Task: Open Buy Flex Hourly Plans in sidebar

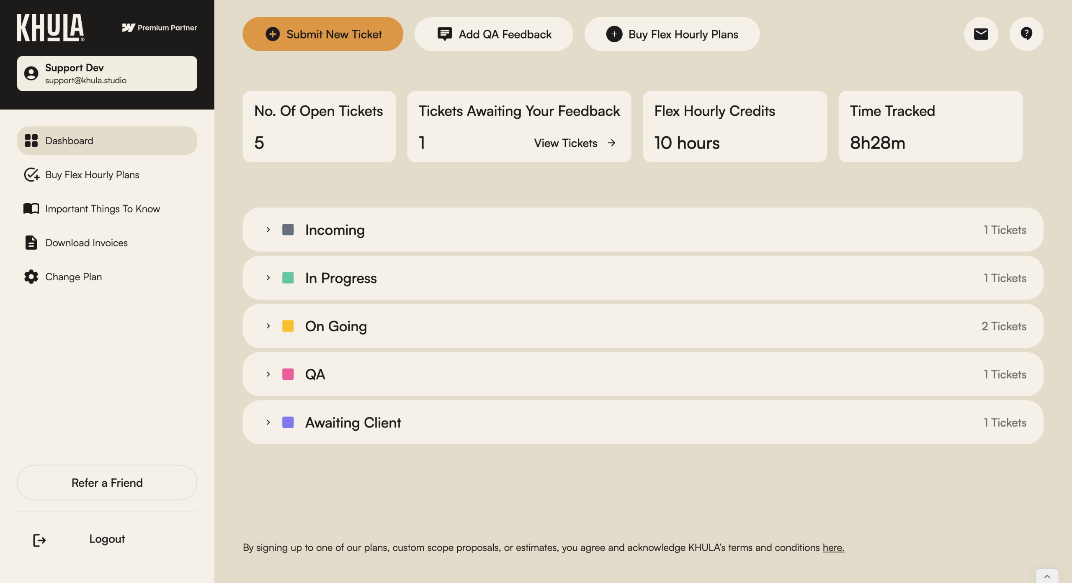Action: click(92, 175)
